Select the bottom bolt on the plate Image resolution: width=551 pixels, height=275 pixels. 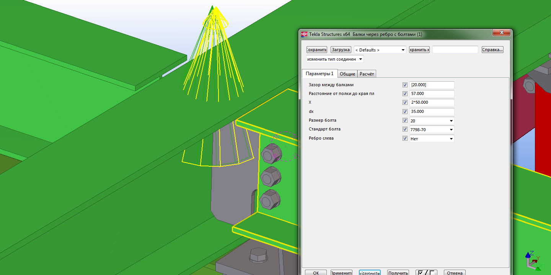(270, 199)
